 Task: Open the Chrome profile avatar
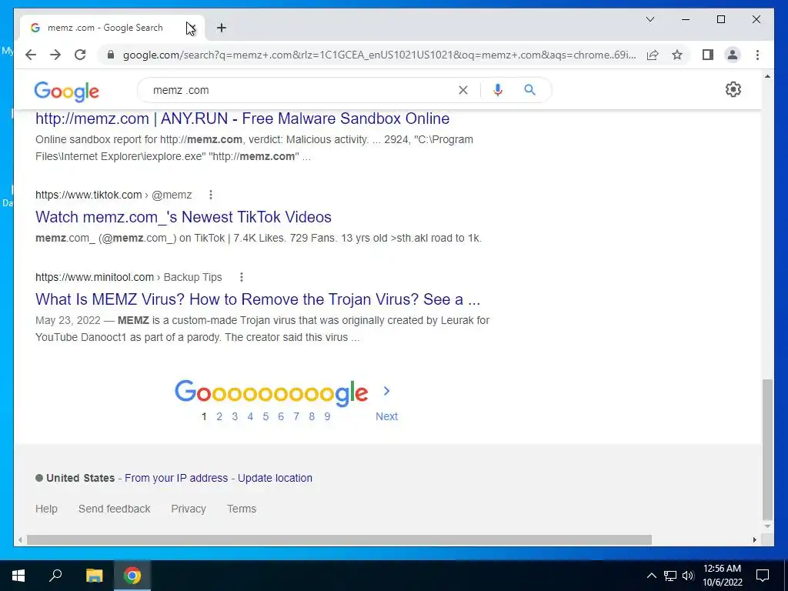point(733,55)
